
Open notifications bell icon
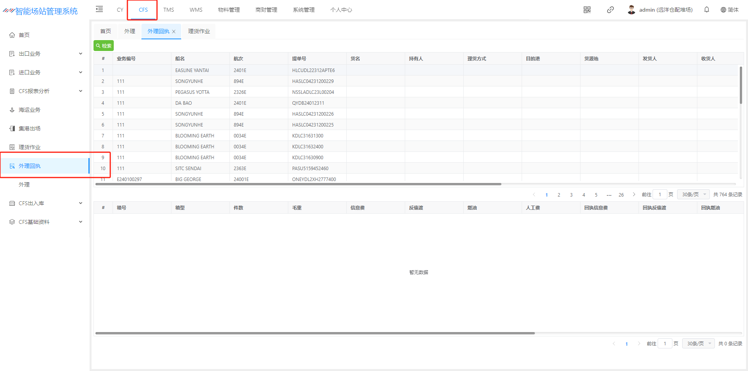(x=706, y=10)
